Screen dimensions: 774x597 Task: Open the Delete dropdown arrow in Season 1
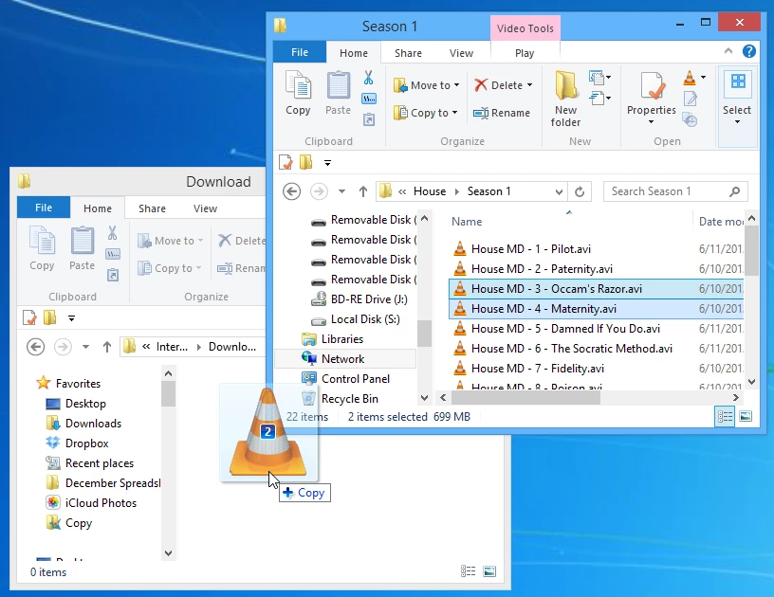click(x=529, y=85)
